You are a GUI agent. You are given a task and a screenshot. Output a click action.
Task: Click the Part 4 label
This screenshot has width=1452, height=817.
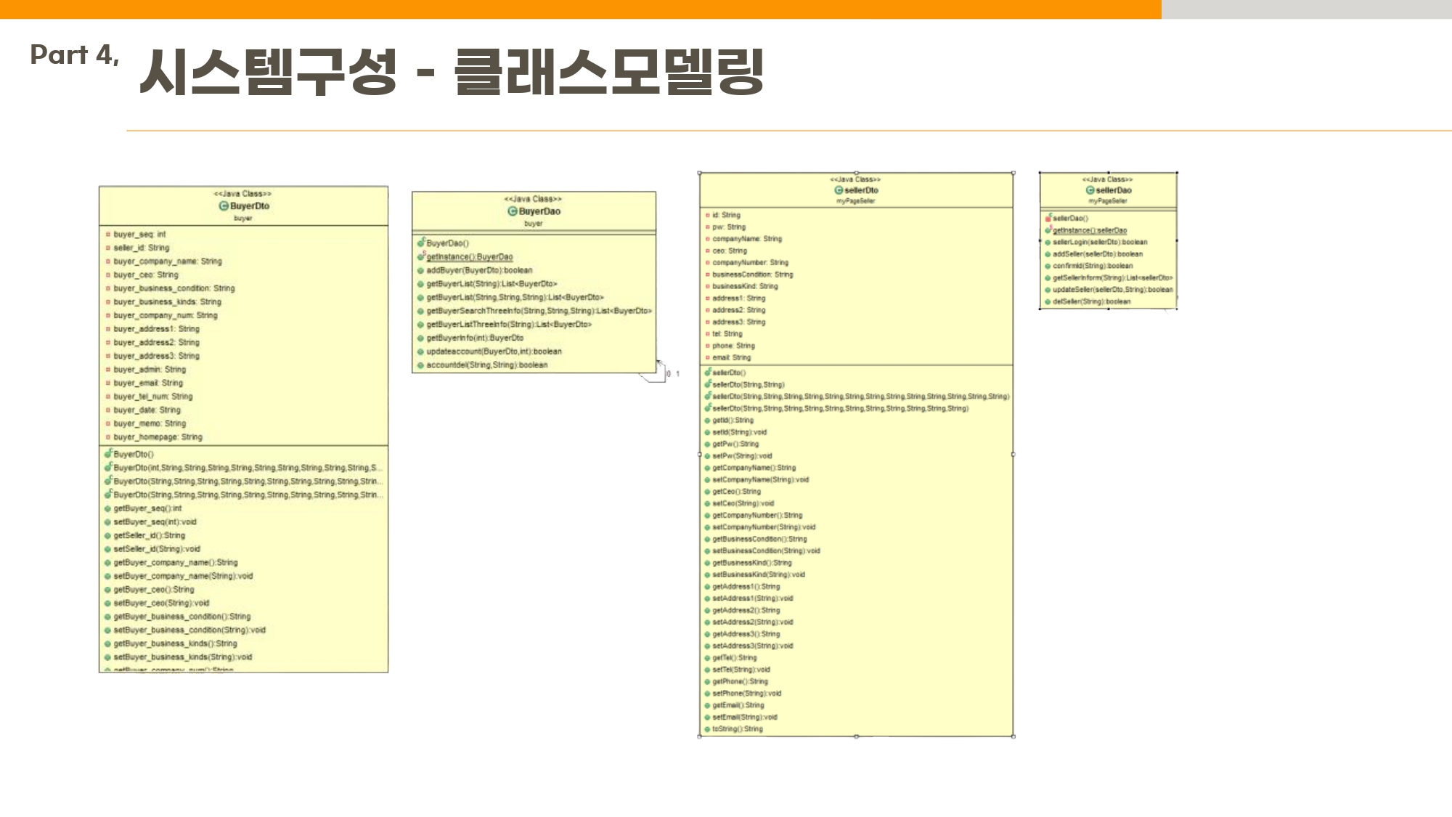click(x=74, y=55)
